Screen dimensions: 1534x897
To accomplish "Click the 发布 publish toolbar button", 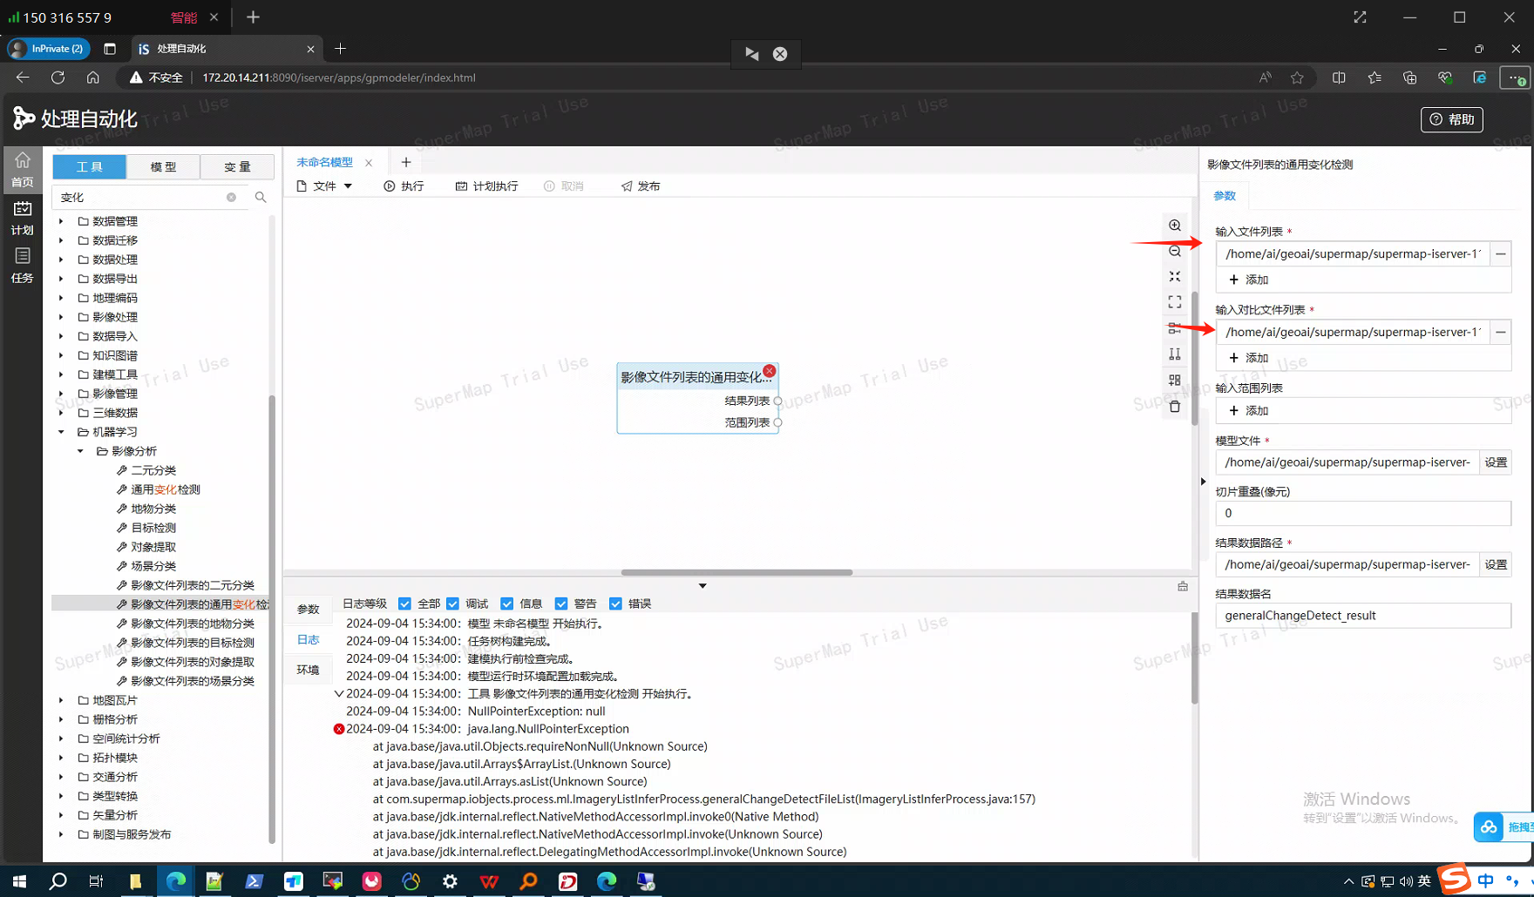I will click(641, 186).
